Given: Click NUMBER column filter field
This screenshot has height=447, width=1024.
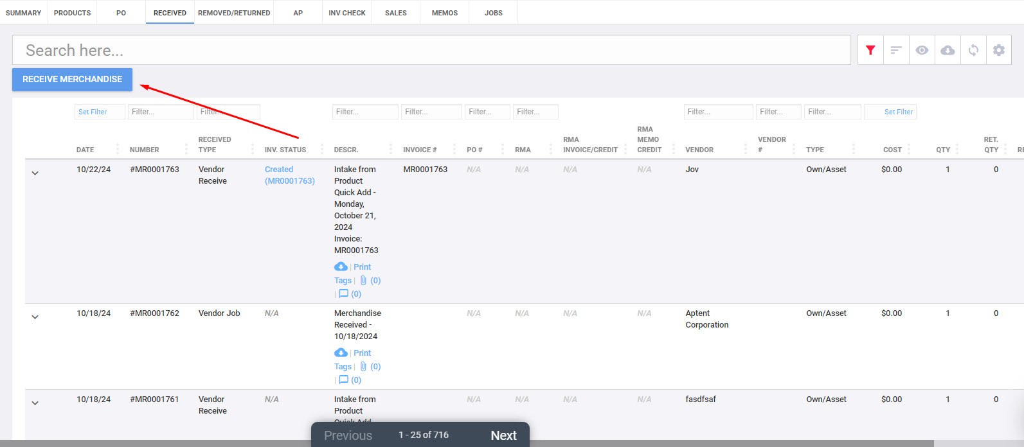Looking at the screenshot, I should click(x=161, y=112).
